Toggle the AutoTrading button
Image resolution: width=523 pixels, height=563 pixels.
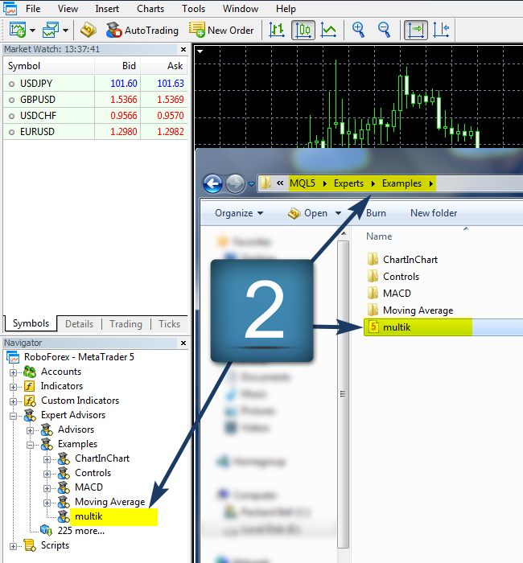142,31
